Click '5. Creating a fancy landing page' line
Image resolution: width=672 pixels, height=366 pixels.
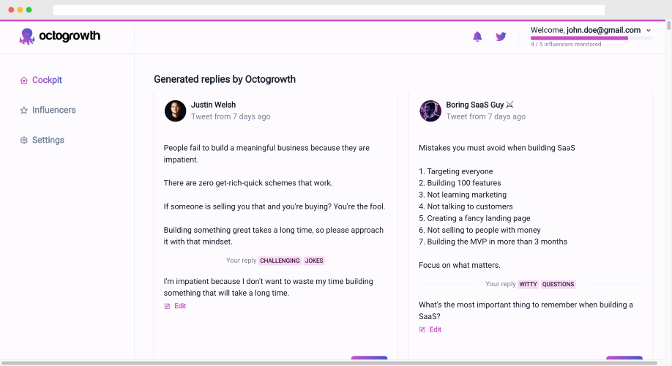click(x=474, y=218)
